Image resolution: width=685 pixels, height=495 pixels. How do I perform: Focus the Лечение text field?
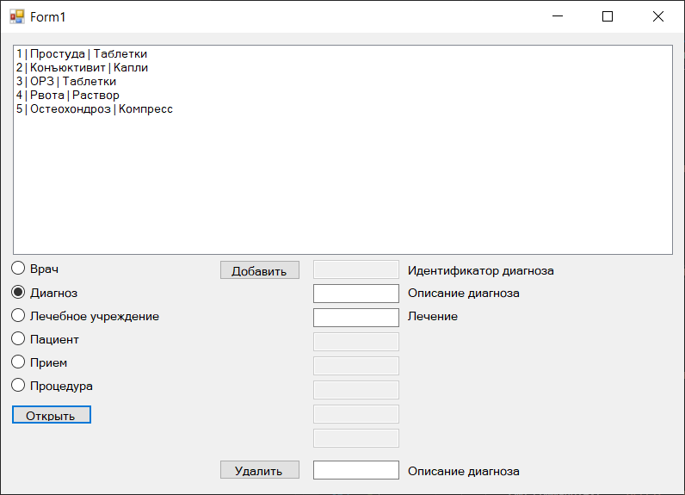(356, 317)
